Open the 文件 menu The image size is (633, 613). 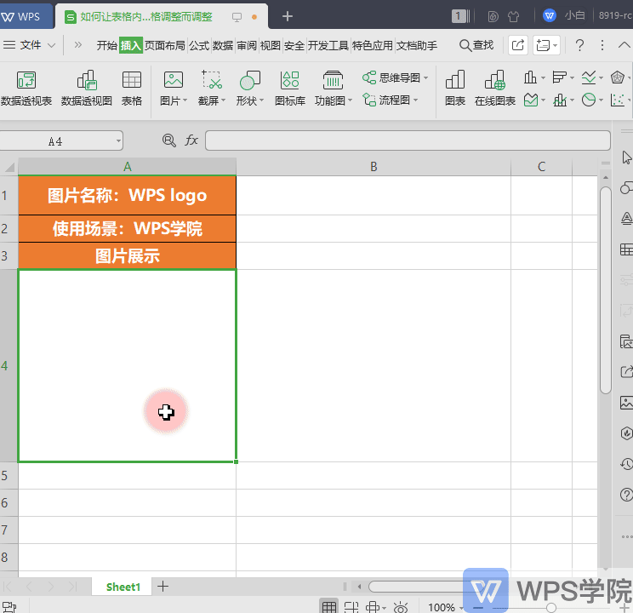pyautogui.click(x=31, y=45)
